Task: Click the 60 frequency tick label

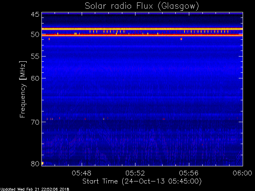Action: [35, 78]
